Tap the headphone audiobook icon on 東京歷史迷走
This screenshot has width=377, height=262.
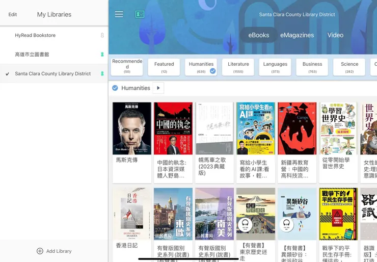[245, 225]
